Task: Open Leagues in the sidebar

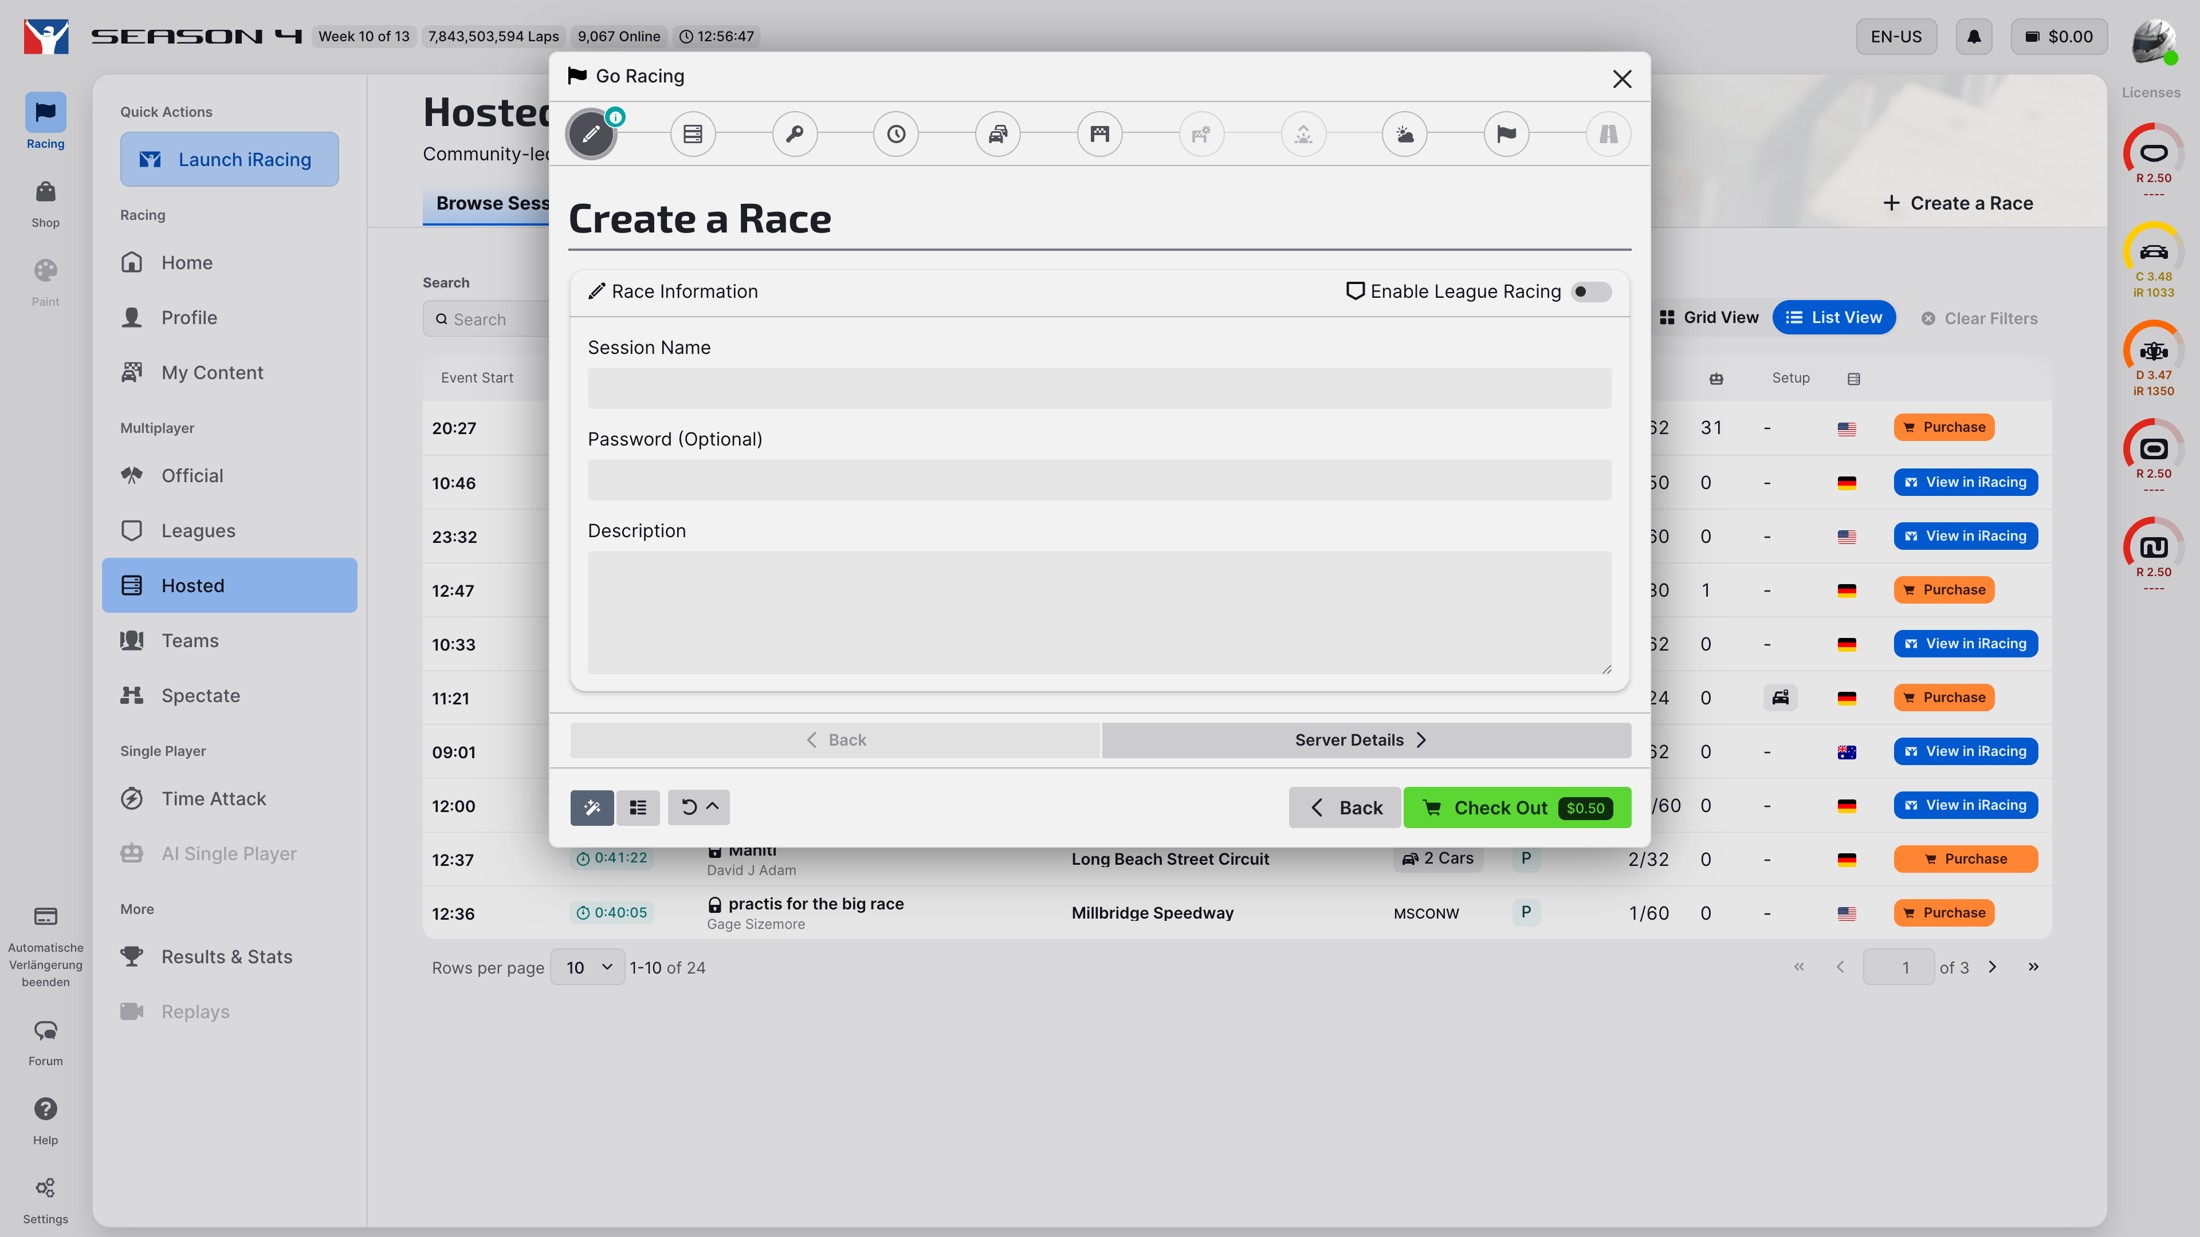Action: tap(198, 530)
